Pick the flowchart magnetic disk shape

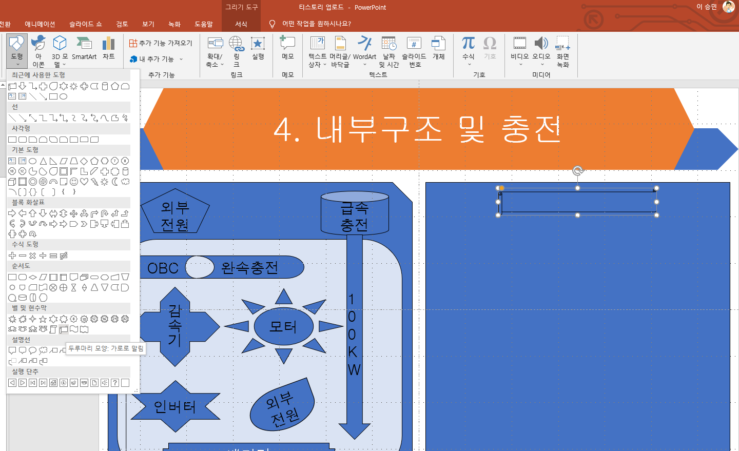click(x=23, y=298)
